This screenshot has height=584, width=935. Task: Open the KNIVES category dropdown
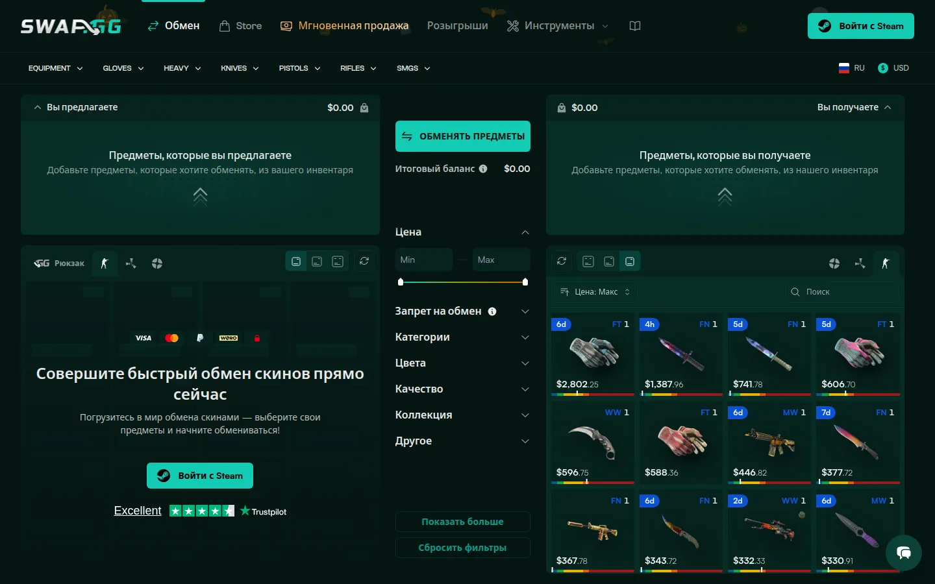(x=240, y=68)
